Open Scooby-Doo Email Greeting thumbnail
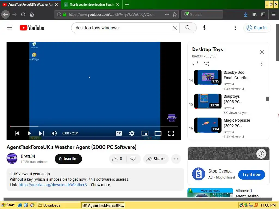The image size is (279, 209). [x=208, y=77]
